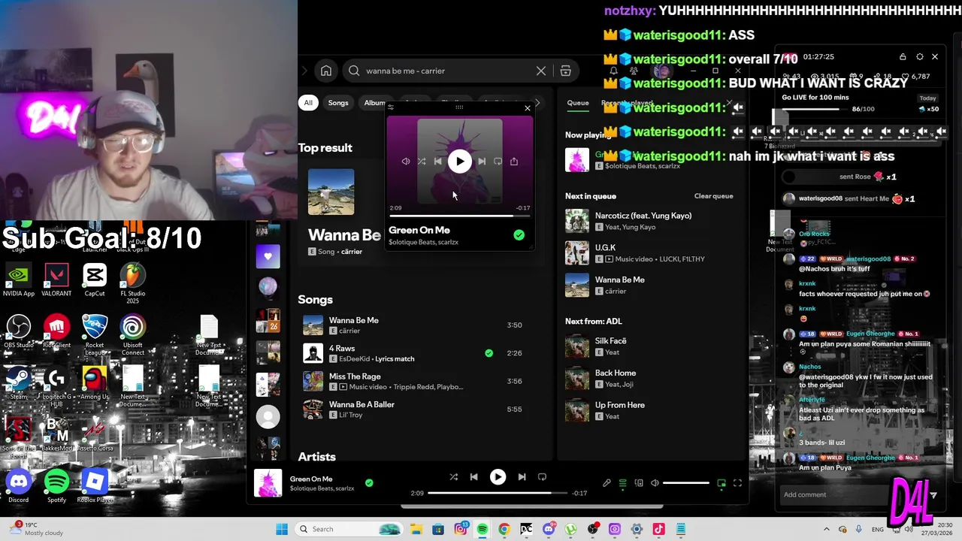
Task: Focus the Add comment field
Action: [x=834, y=494]
